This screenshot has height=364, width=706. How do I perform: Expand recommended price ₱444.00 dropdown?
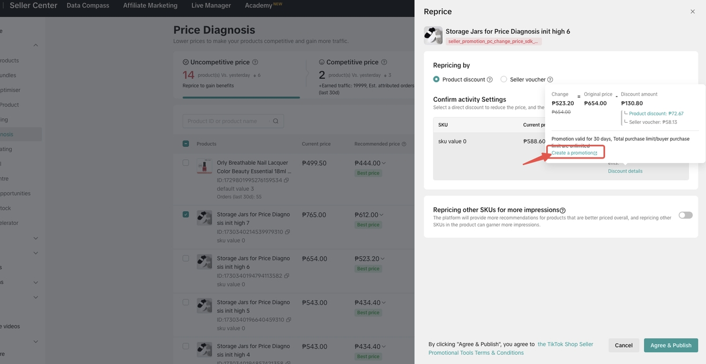click(x=384, y=163)
